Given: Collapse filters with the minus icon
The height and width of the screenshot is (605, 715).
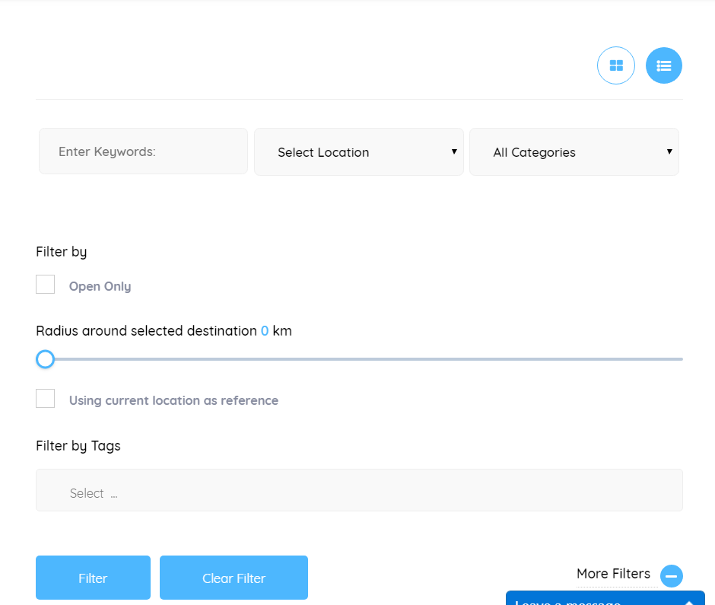Looking at the screenshot, I should pyautogui.click(x=671, y=576).
